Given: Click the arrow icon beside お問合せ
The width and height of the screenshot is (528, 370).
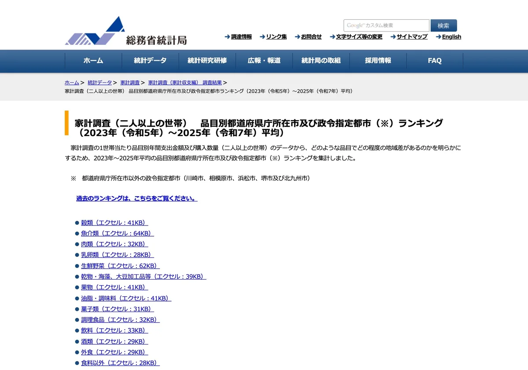Looking at the screenshot, I should coord(297,37).
